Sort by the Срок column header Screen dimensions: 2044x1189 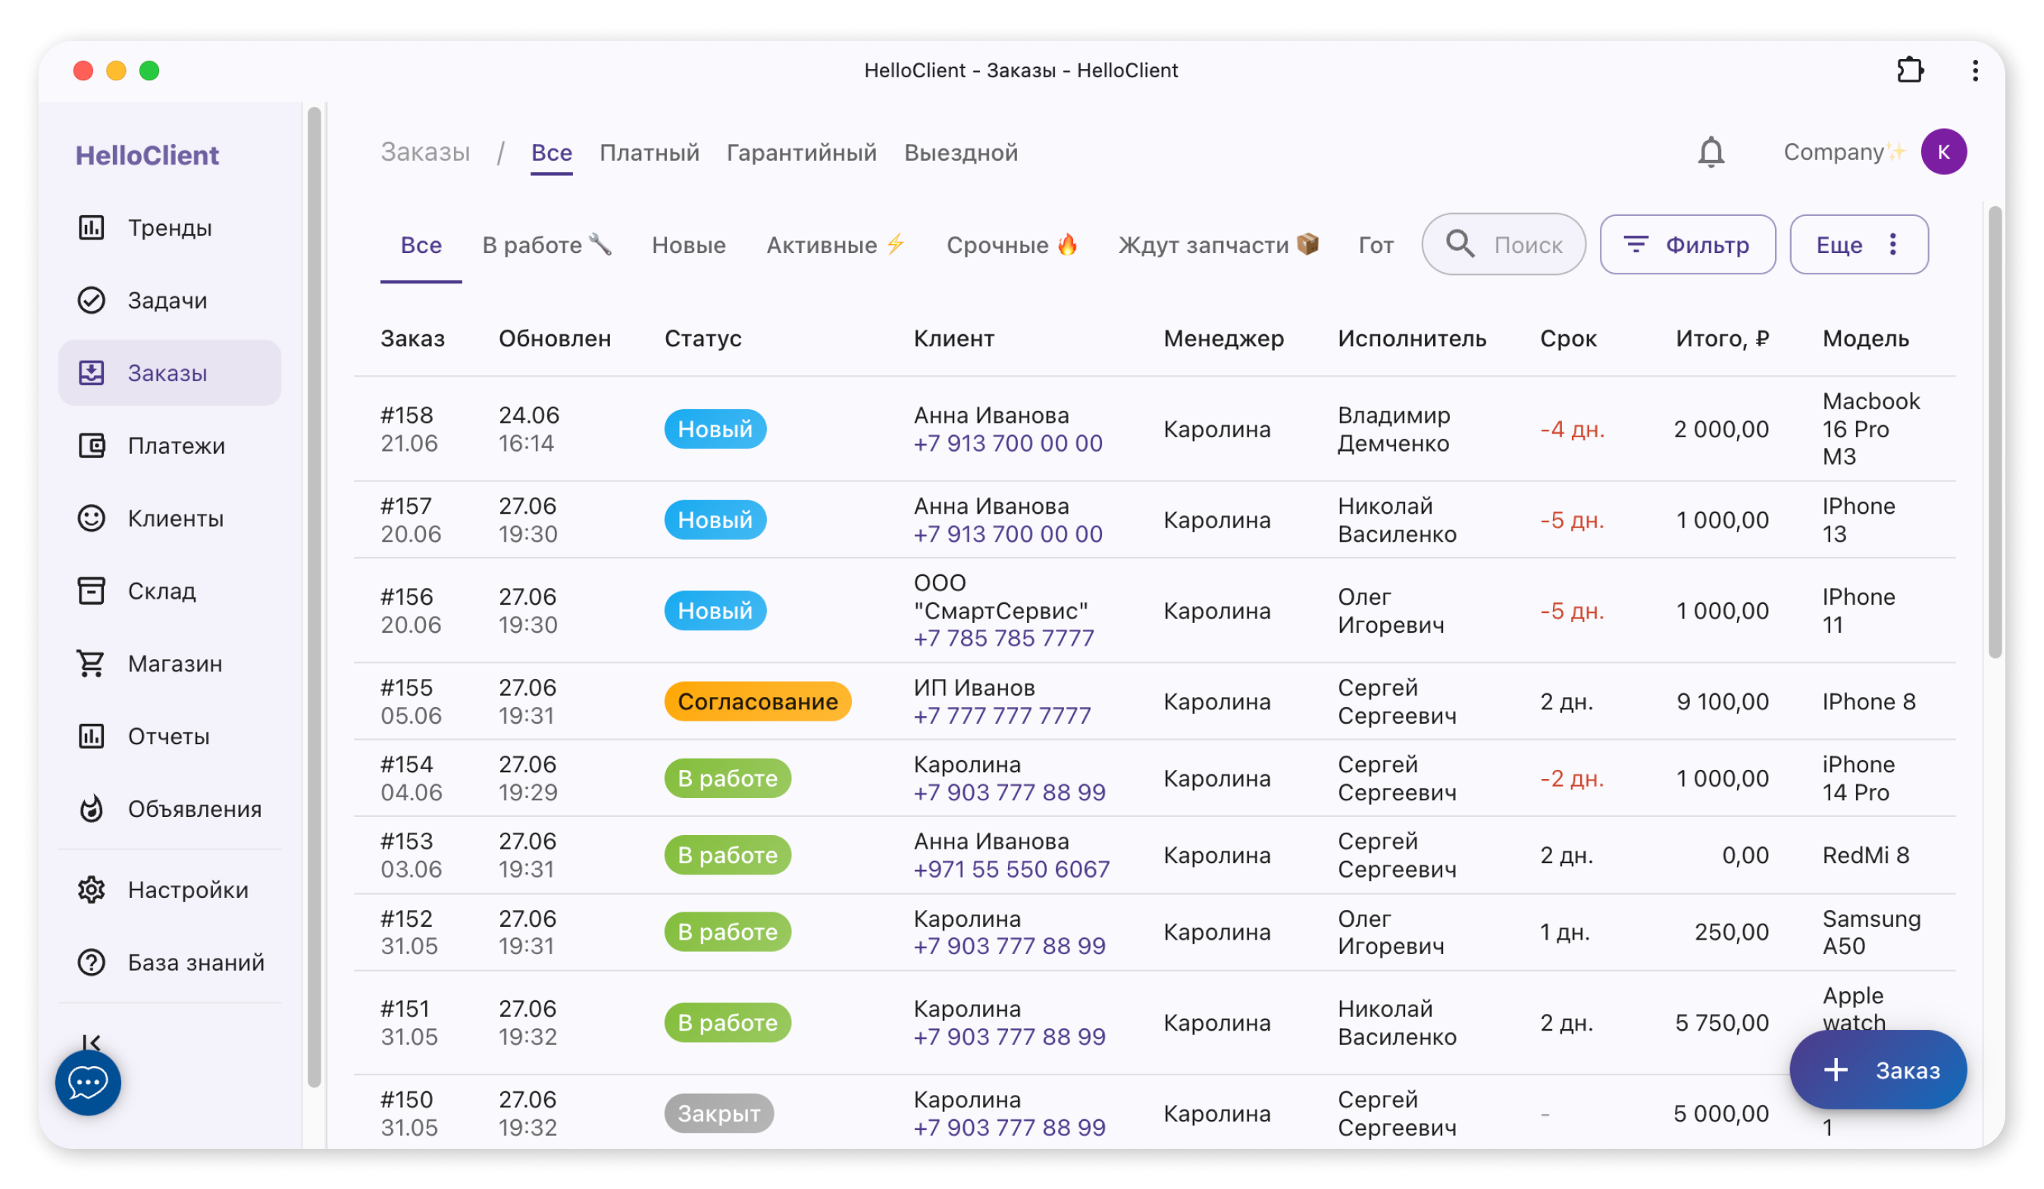[1568, 338]
